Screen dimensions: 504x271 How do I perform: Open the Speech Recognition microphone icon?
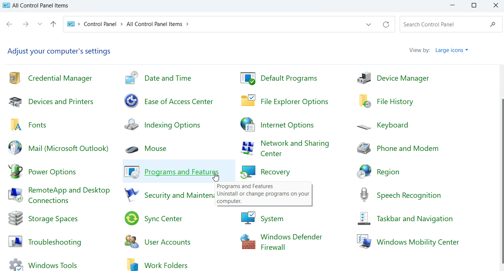click(x=364, y=195)
